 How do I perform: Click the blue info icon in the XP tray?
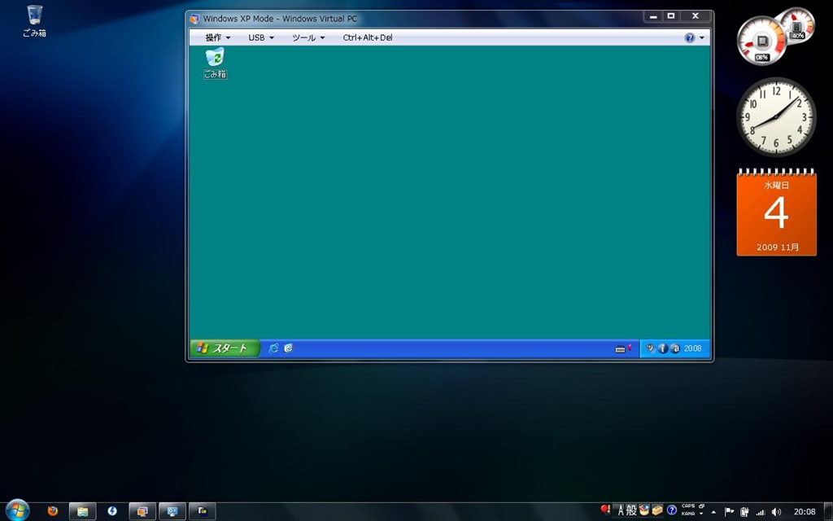[663, 348]
